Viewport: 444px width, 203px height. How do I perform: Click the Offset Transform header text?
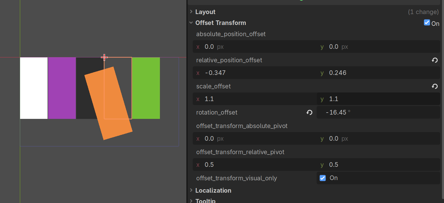point(221,23)
